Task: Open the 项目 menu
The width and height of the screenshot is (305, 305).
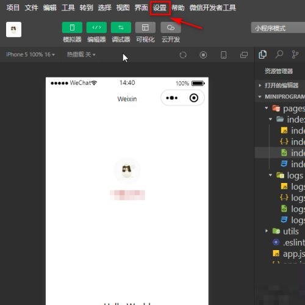Action: [x=13, y=8]
